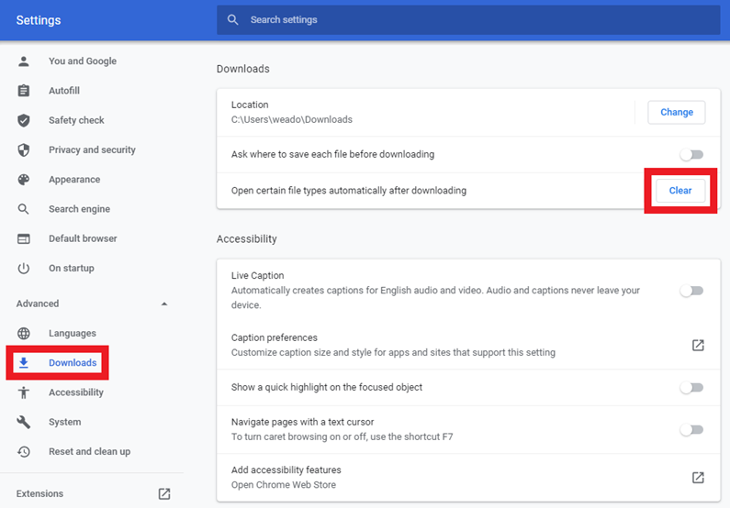
Task: Click the palette icon for Appearance
Action: tap(24, 180)
